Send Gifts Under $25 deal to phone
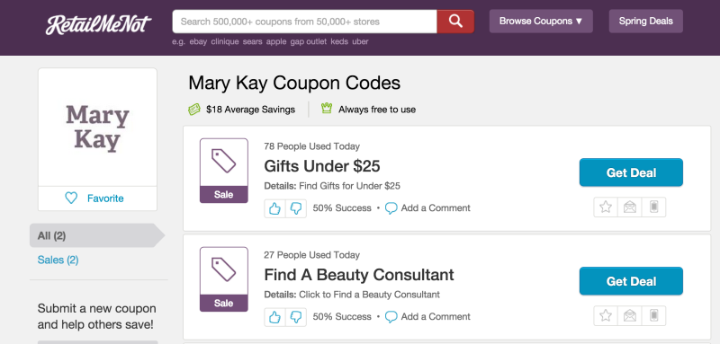This screenshot has height=344, width=720. click(654, 207)
